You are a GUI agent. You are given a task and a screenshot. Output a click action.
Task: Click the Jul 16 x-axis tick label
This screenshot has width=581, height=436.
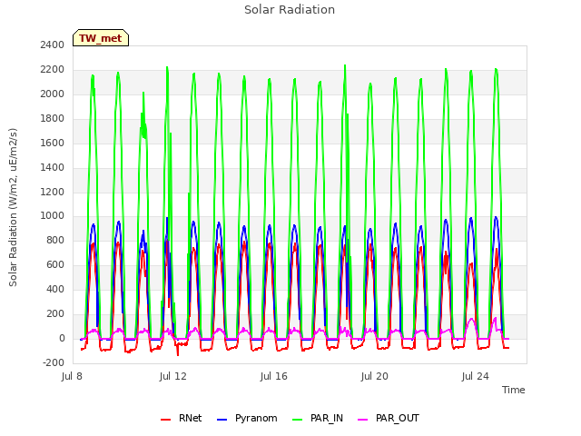[x=274, y=376]
